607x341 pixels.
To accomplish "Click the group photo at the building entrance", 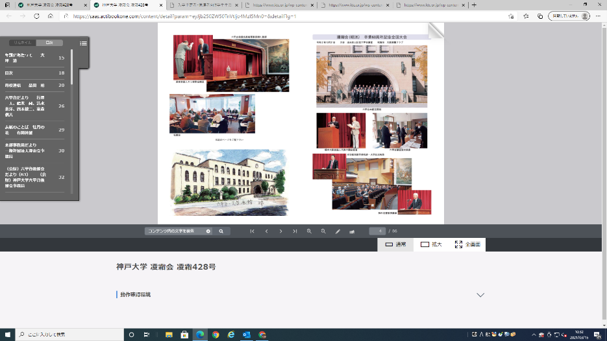I will 371,76.
